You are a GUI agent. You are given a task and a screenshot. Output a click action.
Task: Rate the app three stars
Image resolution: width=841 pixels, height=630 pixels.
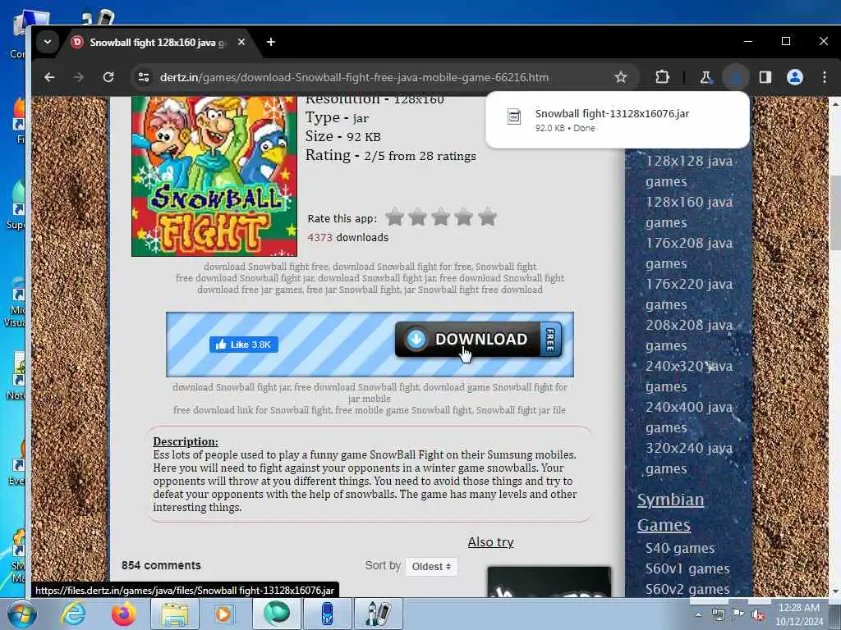(441, 217)
